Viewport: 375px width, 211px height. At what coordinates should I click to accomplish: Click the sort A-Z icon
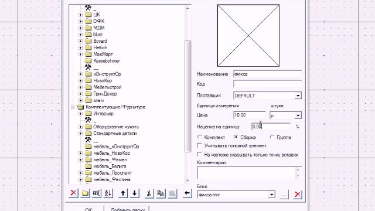108,193
